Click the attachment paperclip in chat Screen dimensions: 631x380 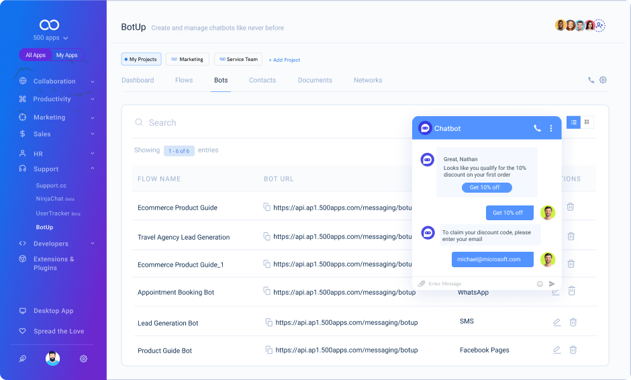(422, 284)
